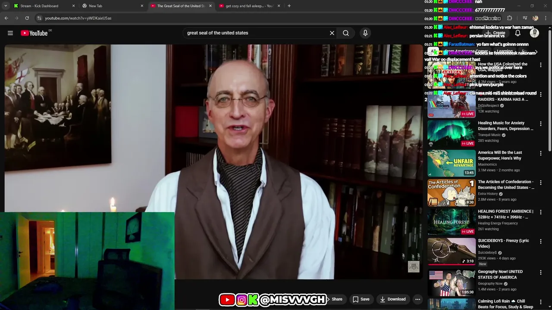552x310 pixels.
Task: Open video titled America Will Be the Last Superpower
Action: click(x=500, y=155)
